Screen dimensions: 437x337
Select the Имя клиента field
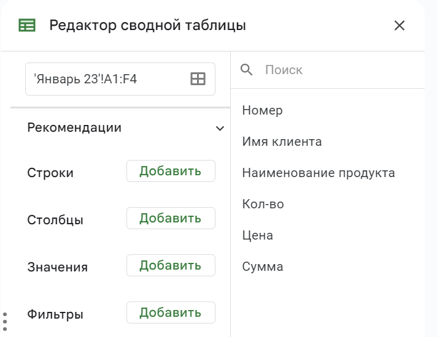click(282, 142)
